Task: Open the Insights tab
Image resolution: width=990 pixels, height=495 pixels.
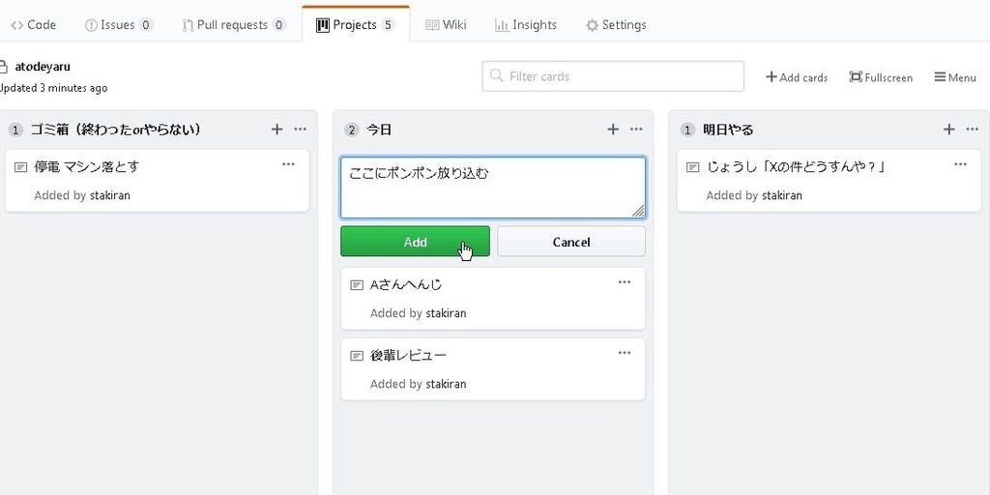Action: [x=525, y=24]
